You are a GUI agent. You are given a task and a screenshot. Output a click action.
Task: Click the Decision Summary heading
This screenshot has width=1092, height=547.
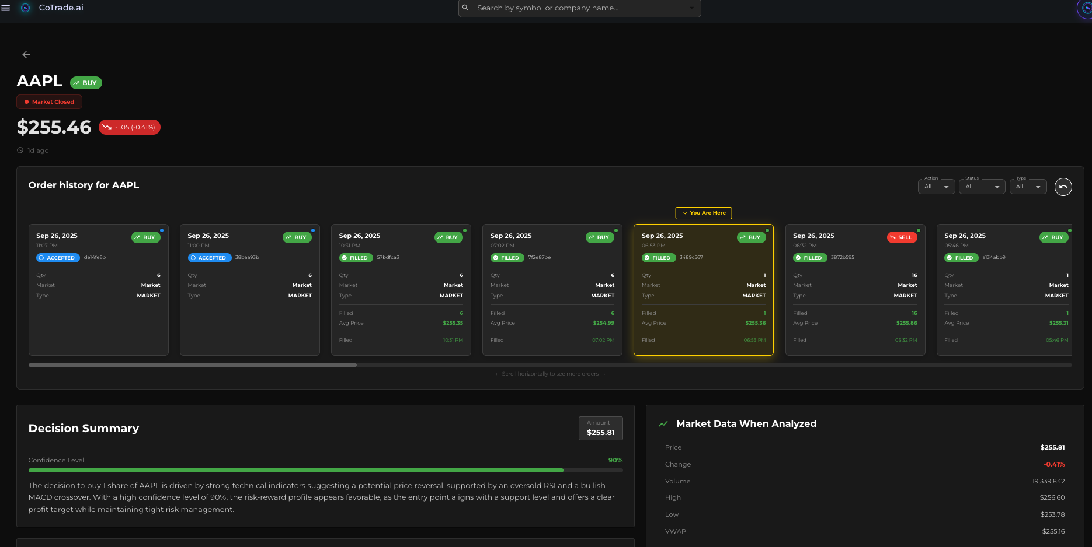84,428
